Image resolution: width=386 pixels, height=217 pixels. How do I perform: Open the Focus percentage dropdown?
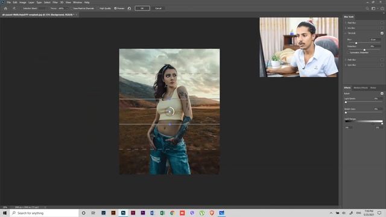[x=67, y=8]
